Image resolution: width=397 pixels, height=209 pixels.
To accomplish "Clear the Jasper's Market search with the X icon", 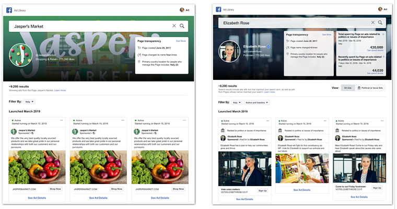I will click(x=174, y=26).
